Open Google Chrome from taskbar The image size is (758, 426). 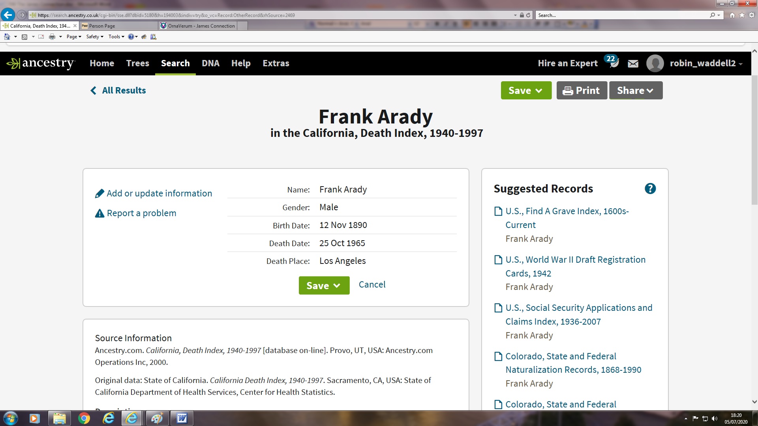pyautogui.click(x=84, y=418)
